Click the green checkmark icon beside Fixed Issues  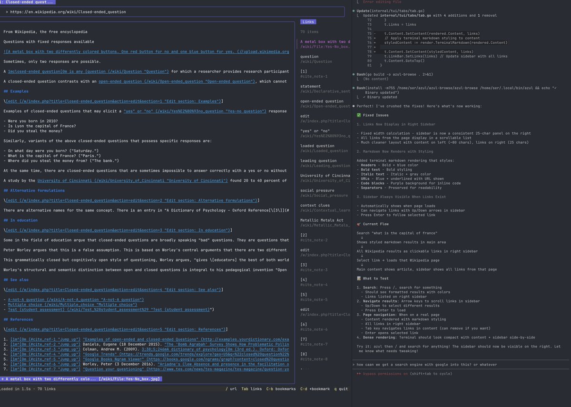(x=359, y=115)
